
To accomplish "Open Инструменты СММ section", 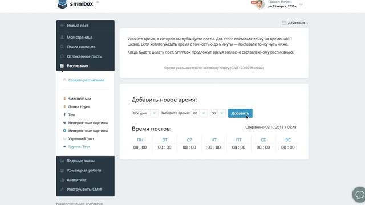I will (x=85, y=189).
